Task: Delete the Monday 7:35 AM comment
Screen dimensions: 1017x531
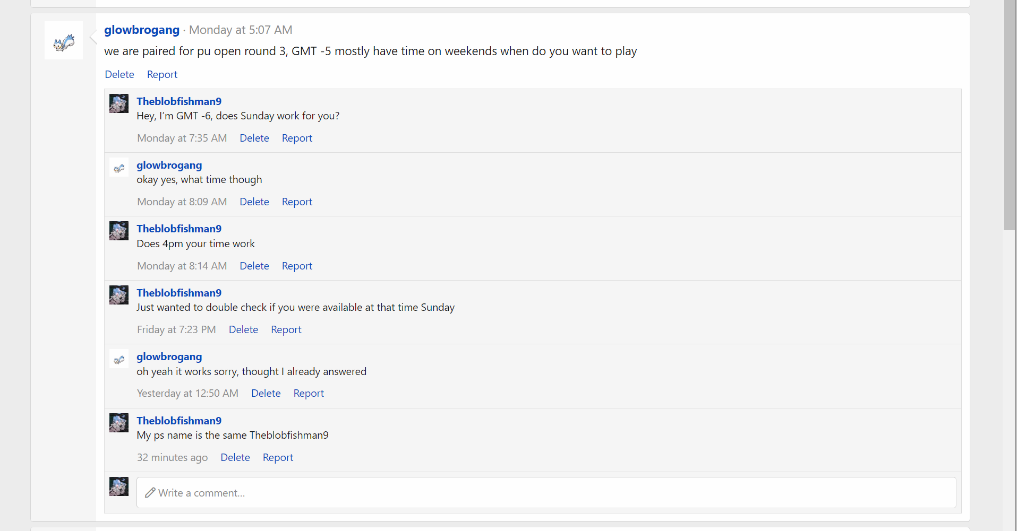Action: tap(254, 138)
